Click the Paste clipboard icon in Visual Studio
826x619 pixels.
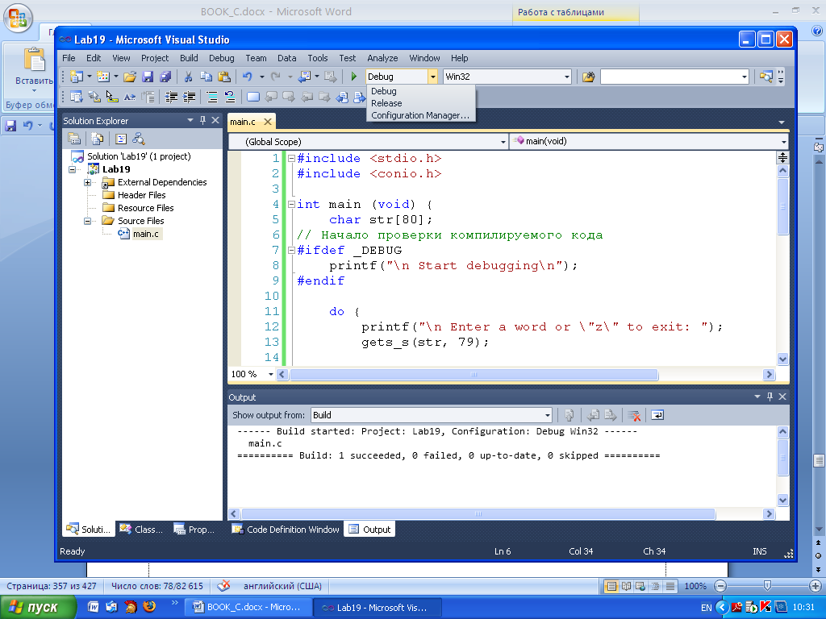pos(224,77)
